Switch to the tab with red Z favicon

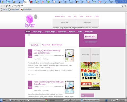89,2
